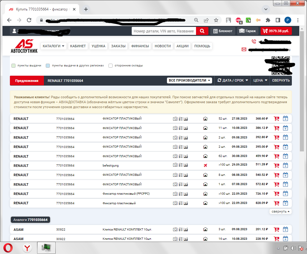
Task: Toggle 'пункты выдачи в других регионах' checkbox
Action: [x=48, y=66]
